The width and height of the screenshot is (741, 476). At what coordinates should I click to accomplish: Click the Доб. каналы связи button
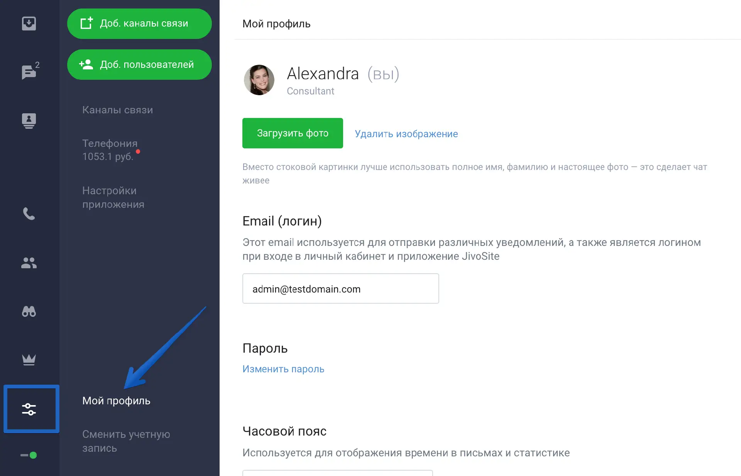139,24
